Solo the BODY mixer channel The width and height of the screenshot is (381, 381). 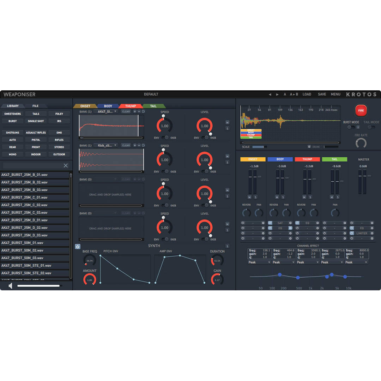click(x=283, y=197)
